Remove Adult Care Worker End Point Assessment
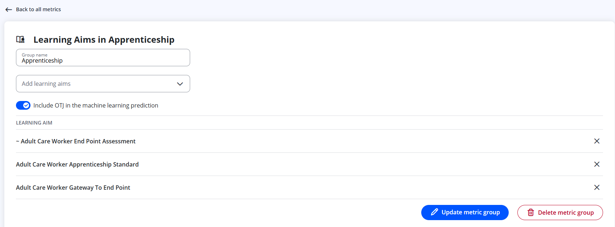Screen dimensions: 615x227 [x=596, y=141]
